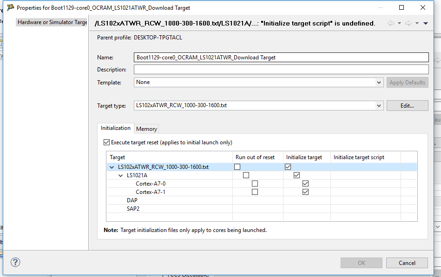Uncheck Initialize target for Cortex-A7-0
Screen dimensions: 441x277
pos(305,184)
